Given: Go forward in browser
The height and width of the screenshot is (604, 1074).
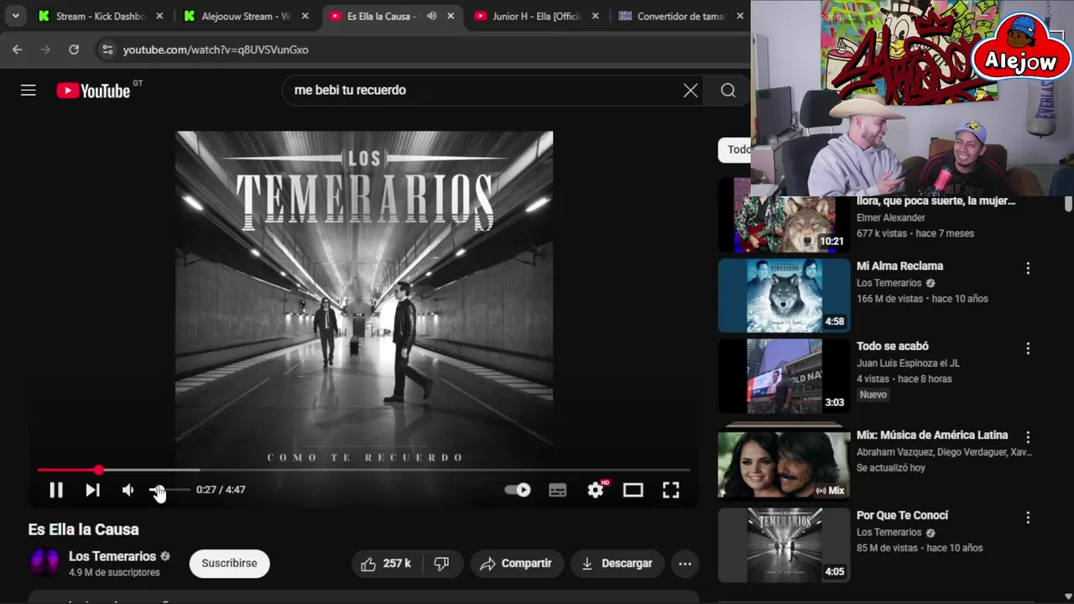Looking at the screenshot, I should click(x=45, y=49).
